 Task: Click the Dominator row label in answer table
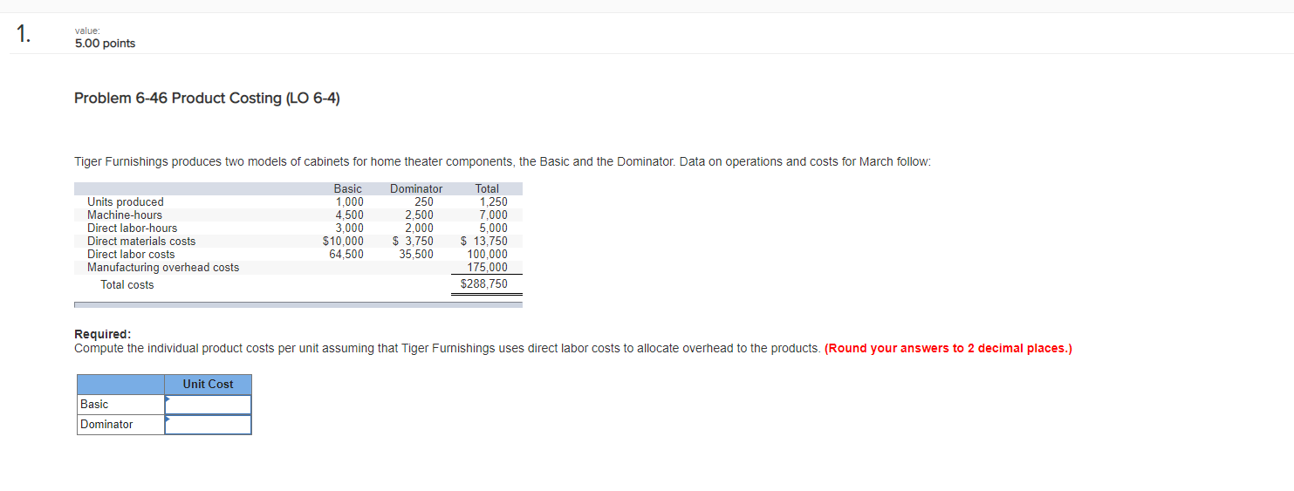click(x=106, y=425)
